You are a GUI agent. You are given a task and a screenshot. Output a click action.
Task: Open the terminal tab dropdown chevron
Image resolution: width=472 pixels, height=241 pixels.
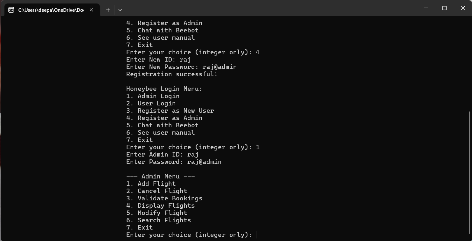120,10
